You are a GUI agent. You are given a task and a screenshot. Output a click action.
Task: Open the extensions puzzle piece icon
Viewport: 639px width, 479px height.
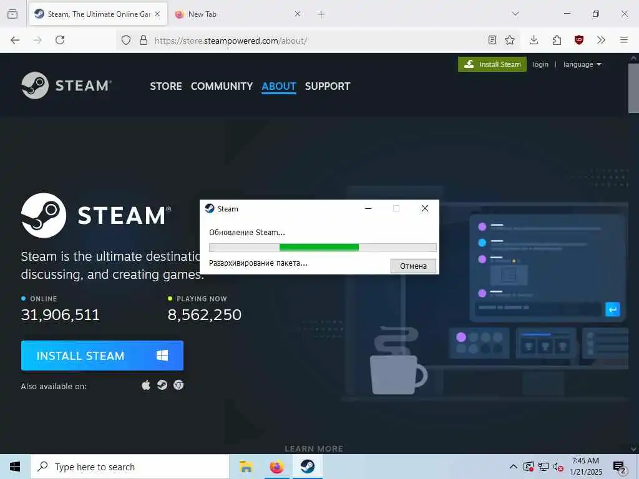557,40
